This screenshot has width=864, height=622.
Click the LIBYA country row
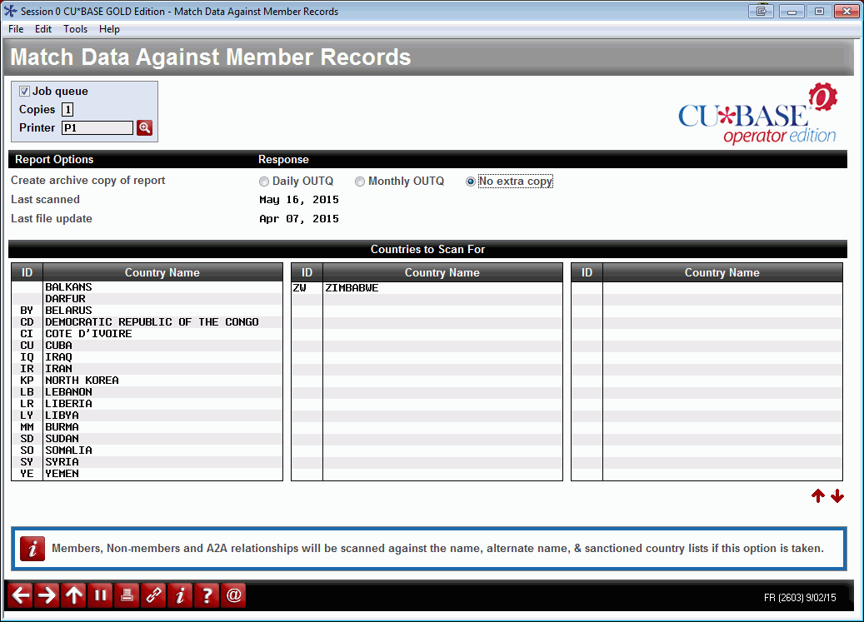147,415
